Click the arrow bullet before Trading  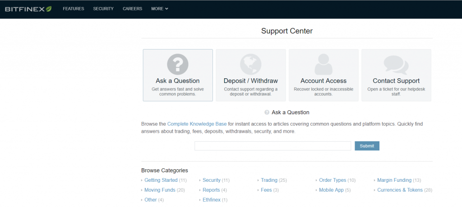tap(258, 180)
